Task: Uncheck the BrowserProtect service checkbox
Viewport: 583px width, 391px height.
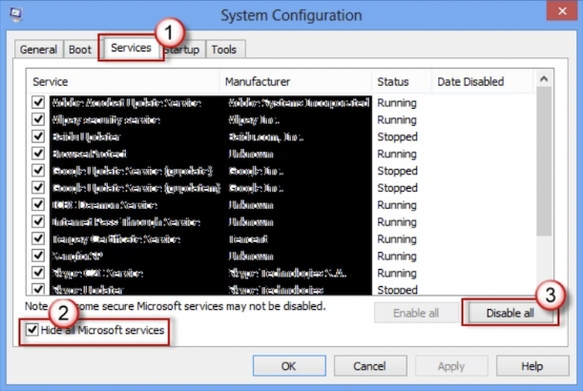Action: [38, 154]
